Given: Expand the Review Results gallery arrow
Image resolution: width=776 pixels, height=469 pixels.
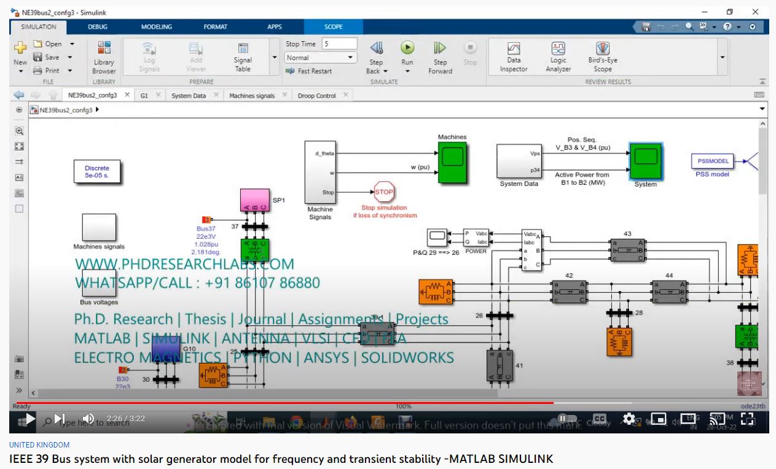Looking at the screenshot, I should (x=723, y=58).
